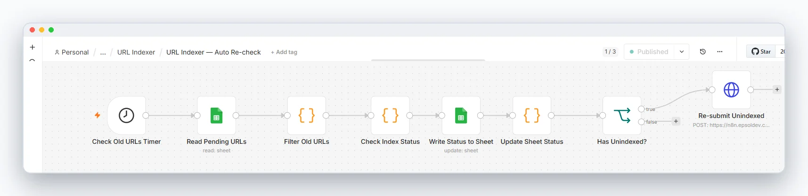This screenshot has height=196, width=808.
Task: Click the false output connector
Action: [x=641, y=122]
